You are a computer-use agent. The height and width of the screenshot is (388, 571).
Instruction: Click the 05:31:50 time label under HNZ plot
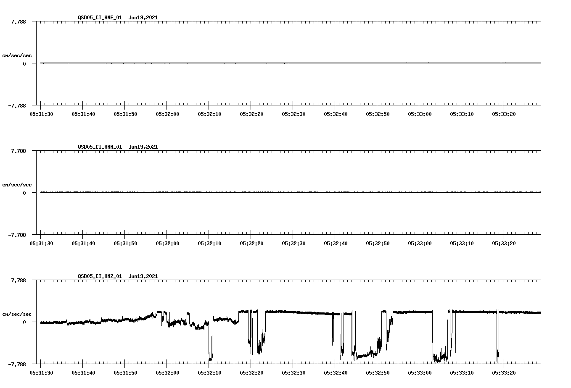pos(125,372)
